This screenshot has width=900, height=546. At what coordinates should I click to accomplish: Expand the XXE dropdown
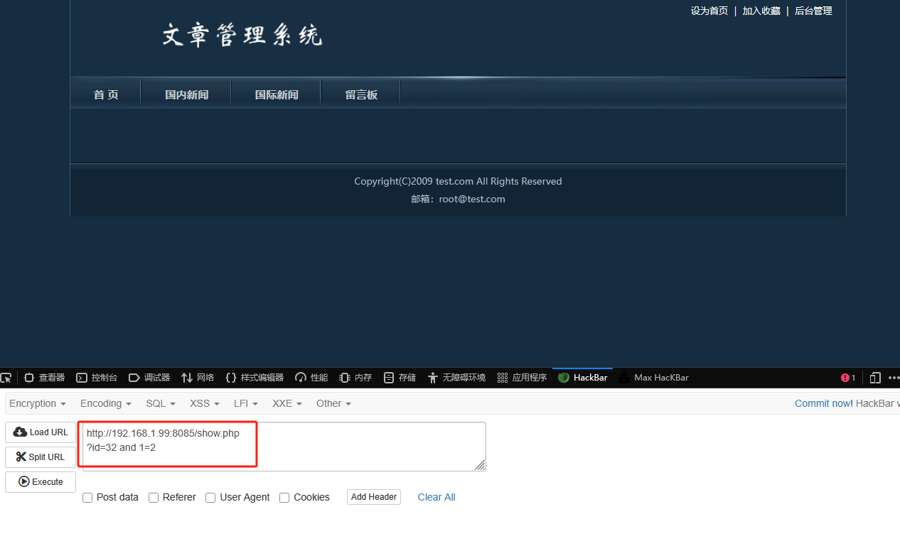(287, 403)
